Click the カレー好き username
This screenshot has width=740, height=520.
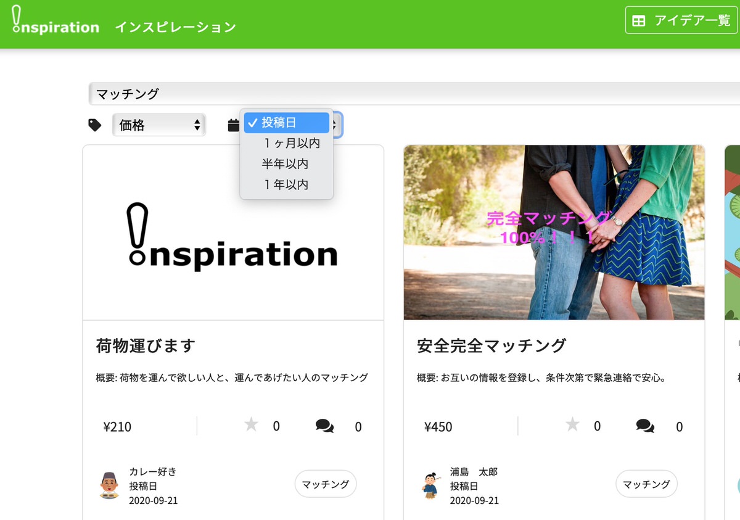(153, 471)
